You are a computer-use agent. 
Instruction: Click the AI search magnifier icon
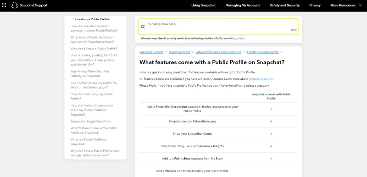[143, 27]
